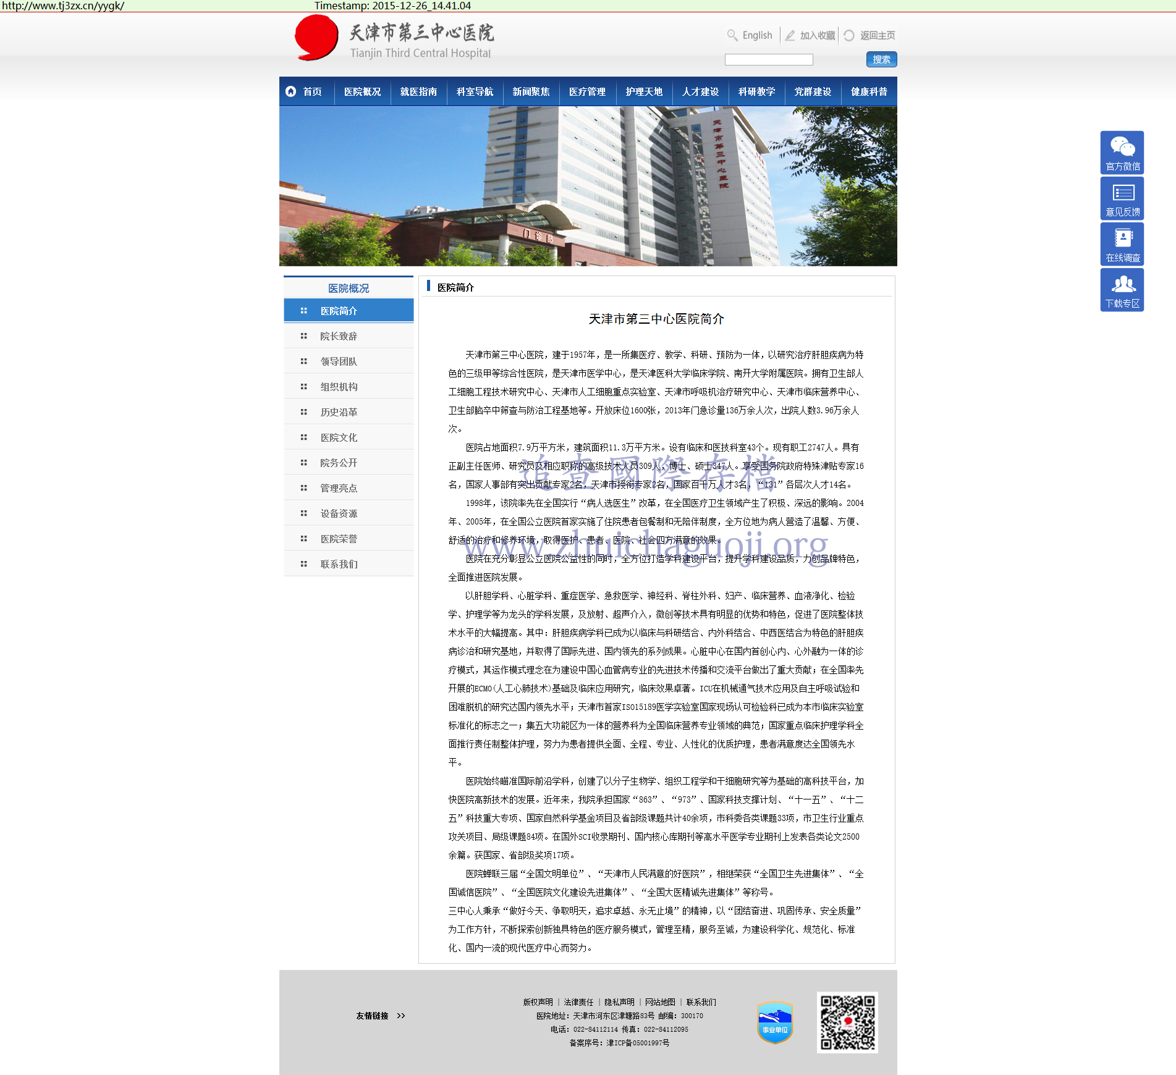The image size is (1176, 1075).
Task: Open the 官方微信 WeChat floating icon
Action: pyautogui.click(x=1122, y=152)
